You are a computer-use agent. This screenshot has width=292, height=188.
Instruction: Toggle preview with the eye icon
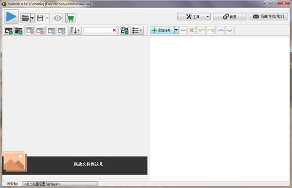pyautogui.click(x=57, y=18)
